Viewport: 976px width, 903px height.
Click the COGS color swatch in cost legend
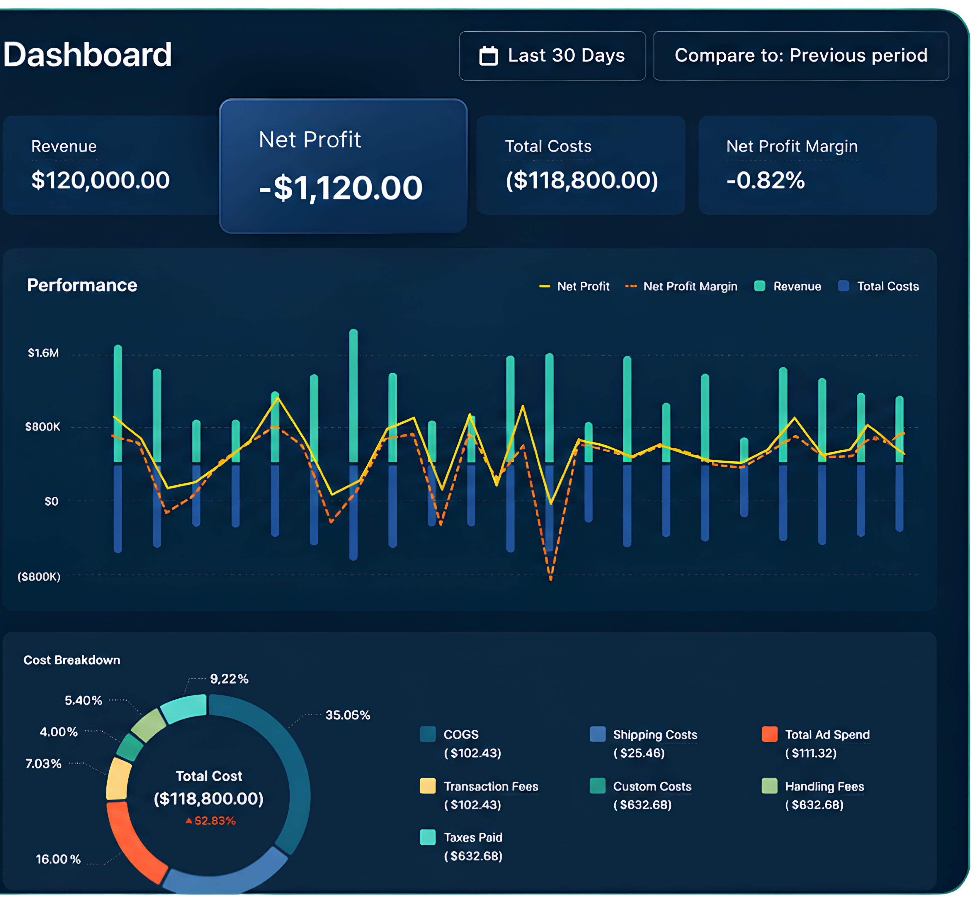[427, 734]
